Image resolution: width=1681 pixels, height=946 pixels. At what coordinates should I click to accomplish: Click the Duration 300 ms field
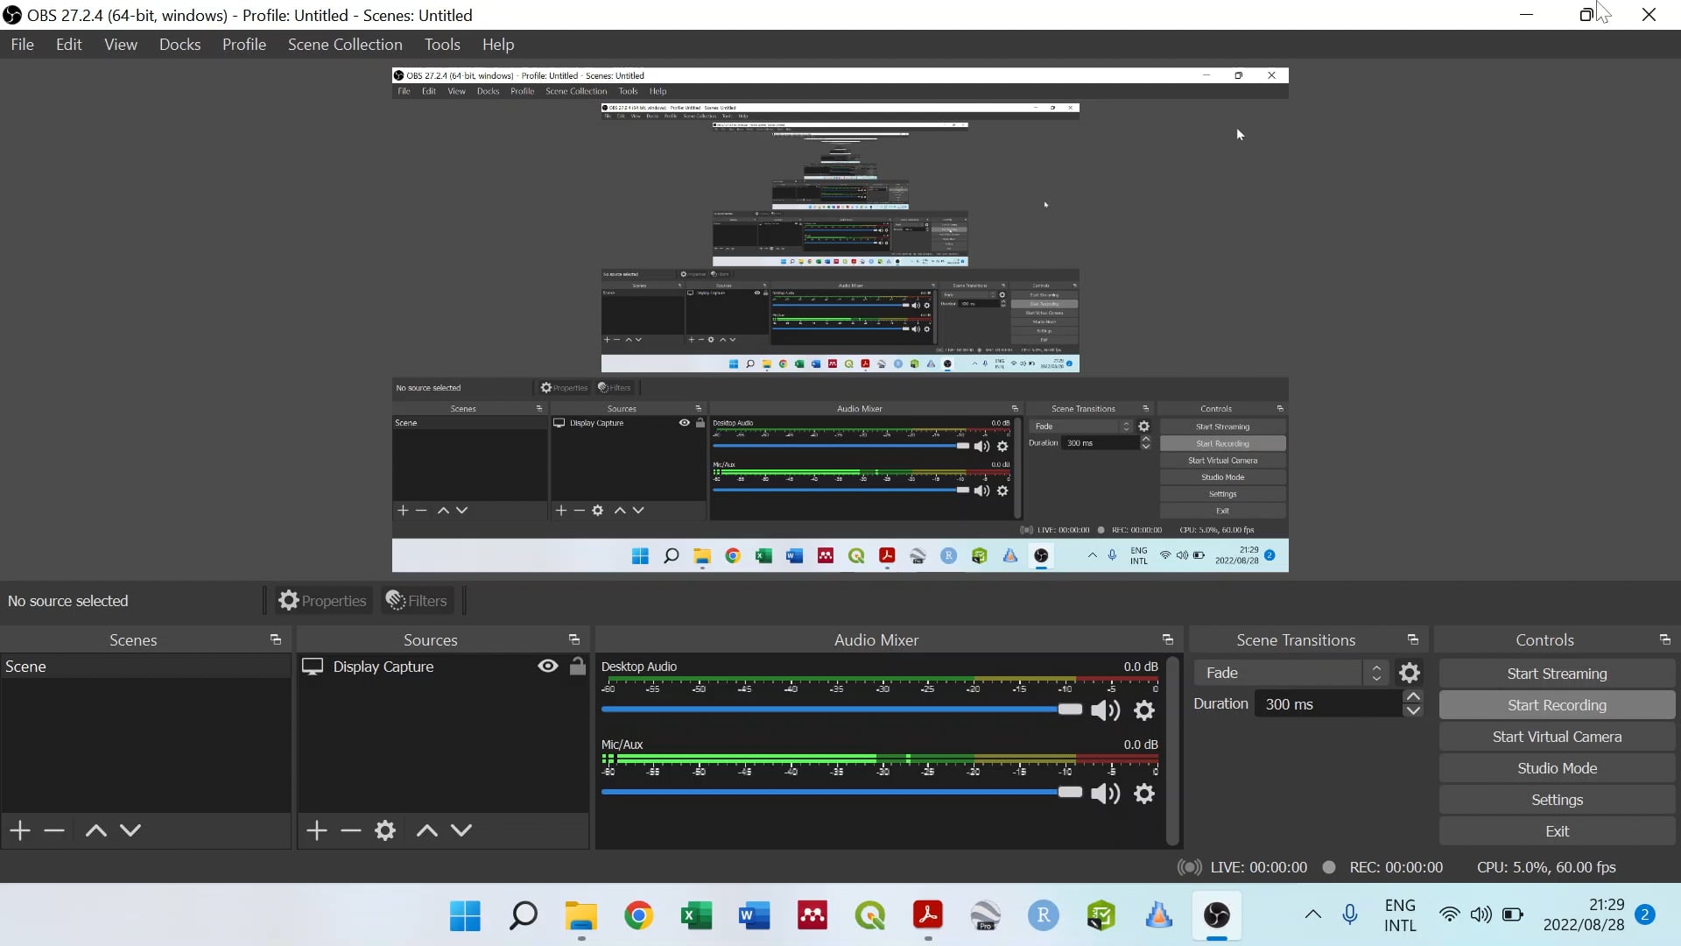pyautogui.click(x=1328, y=704)
